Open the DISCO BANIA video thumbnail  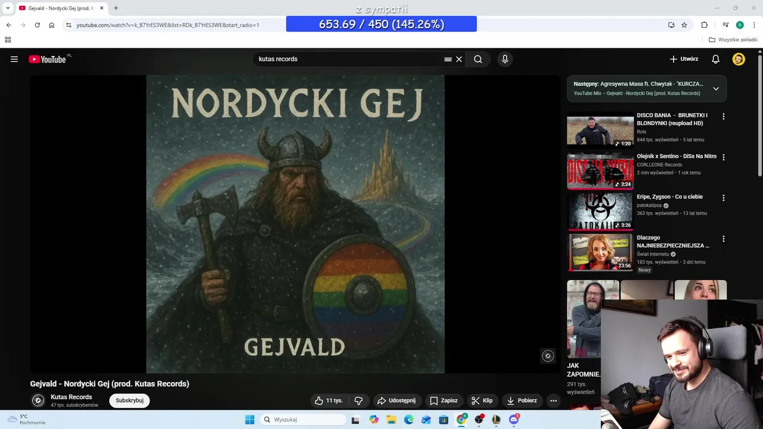coord(600,130)
